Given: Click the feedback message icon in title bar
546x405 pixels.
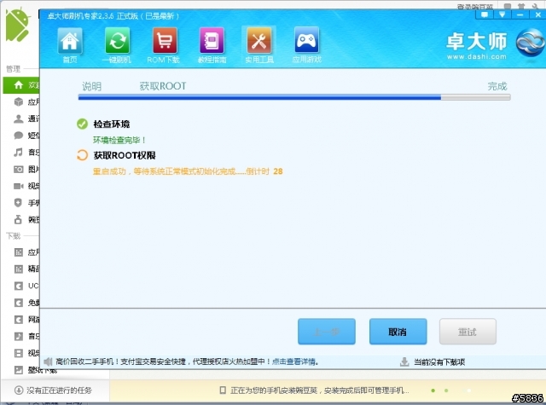Looking at the screenshot, I should (x=484, y=14).
